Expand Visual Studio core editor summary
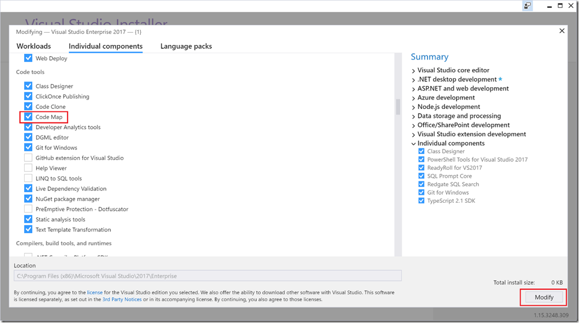The height and width of the screenshot is (323, 579). (x=413, y=71)
